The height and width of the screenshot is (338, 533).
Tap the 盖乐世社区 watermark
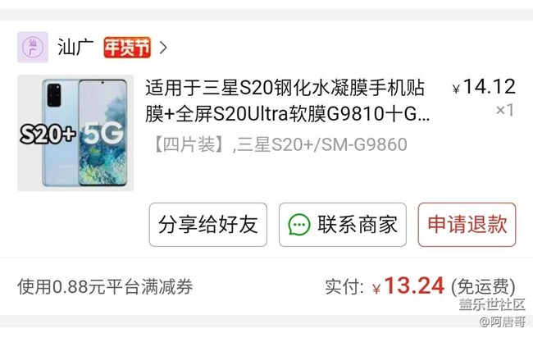pyautogui.click(x=492, y=304)
